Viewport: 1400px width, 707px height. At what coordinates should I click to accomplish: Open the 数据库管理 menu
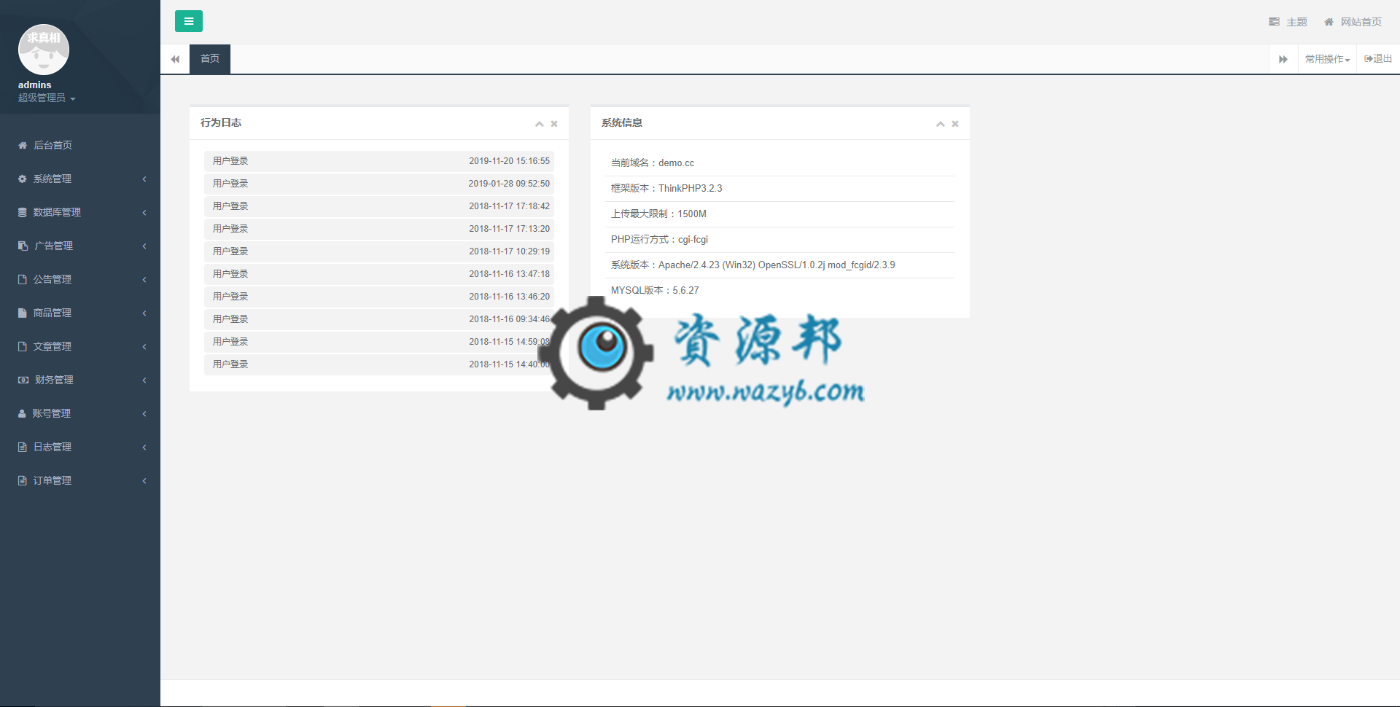pyautogui.click(x=80, y=212)
